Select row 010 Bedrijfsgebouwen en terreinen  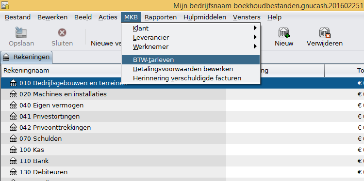click(x=182, y=83)
